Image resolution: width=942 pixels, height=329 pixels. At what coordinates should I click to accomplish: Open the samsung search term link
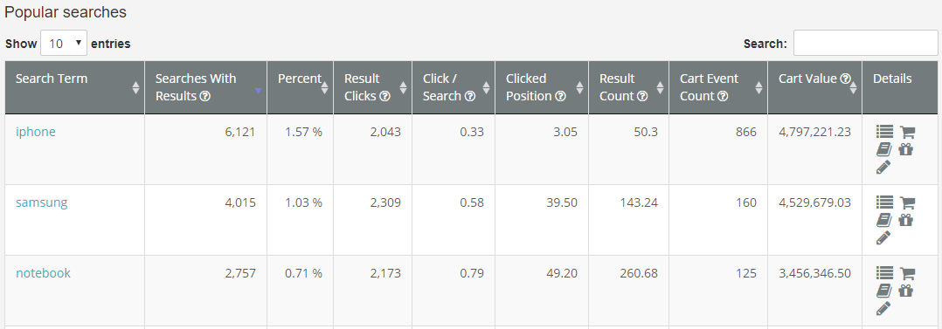coord(41,203)
